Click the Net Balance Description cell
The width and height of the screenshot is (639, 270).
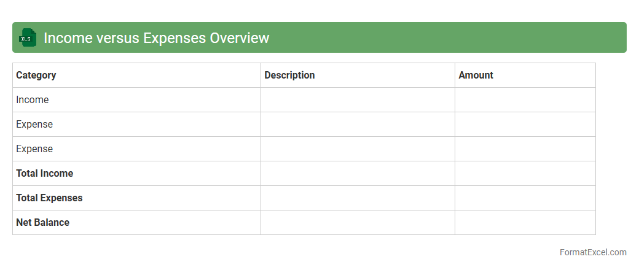[x=358, y=222]
